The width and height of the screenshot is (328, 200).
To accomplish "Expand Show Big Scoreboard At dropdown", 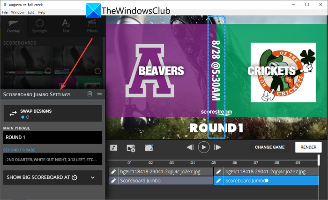I will point(52,177).
